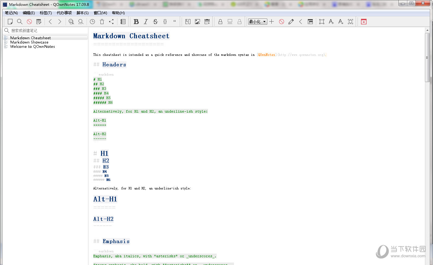Click the red window icon in toolbar
The height and width of the screenshot is (265, 433).
(364, 22)
